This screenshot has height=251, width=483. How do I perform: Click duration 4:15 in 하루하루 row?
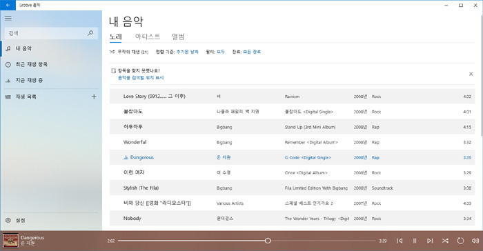(x=467, y=127)
